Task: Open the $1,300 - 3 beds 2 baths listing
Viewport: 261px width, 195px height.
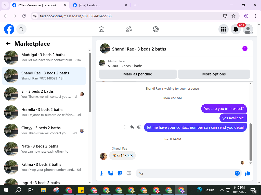Action: (x=125, y=66)
